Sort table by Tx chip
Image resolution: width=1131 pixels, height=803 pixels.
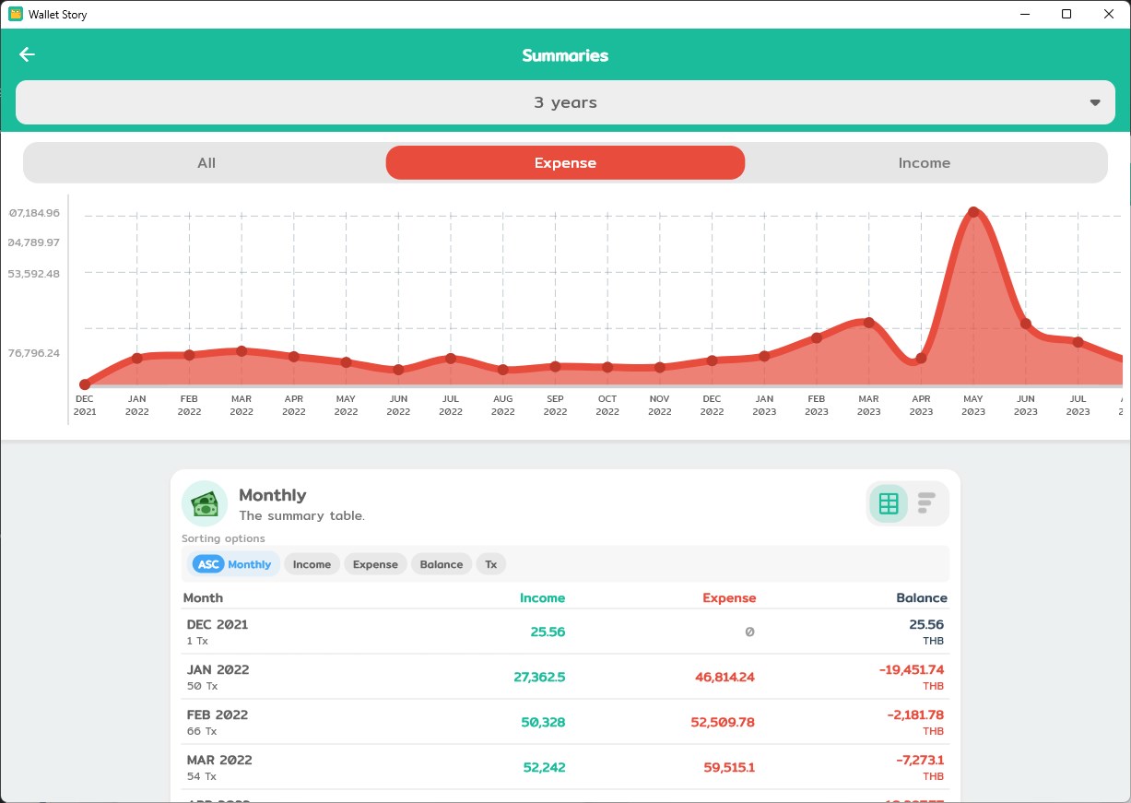pos(491,564)
